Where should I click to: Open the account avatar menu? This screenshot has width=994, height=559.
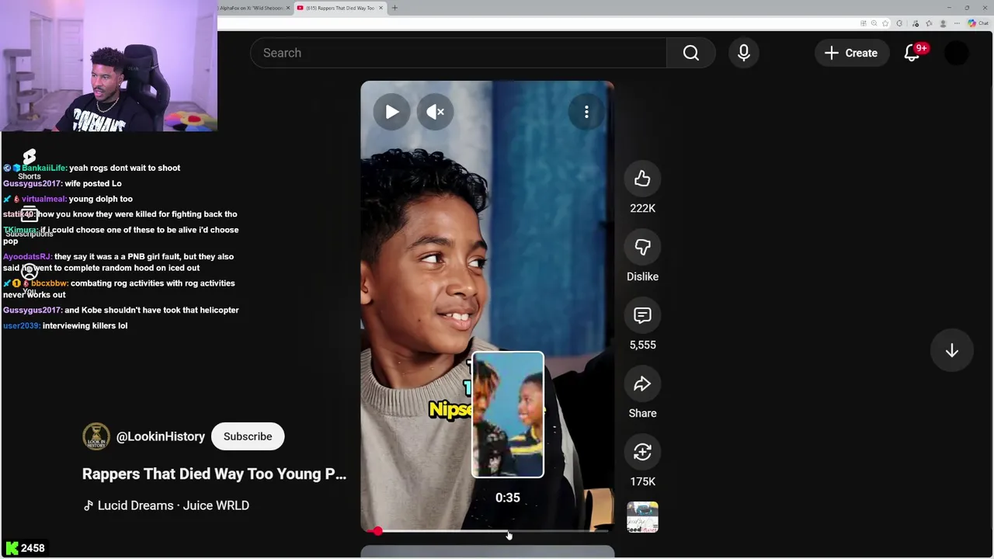coord(957,53)
